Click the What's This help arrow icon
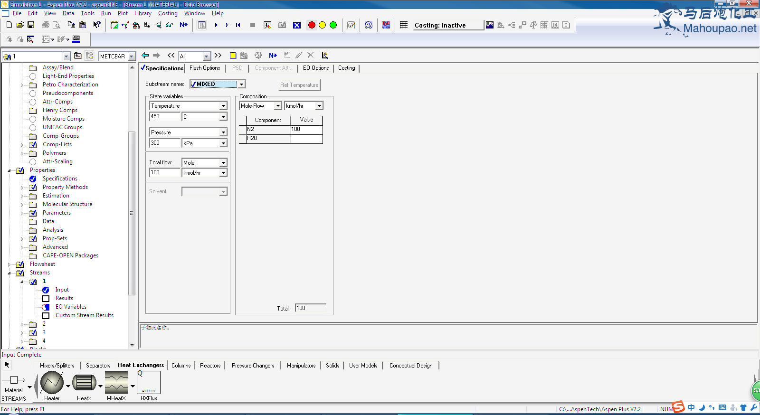This screenshot has height=415, width=760. 97,25
